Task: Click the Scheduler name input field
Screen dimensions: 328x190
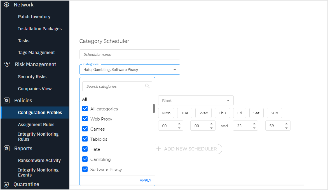Action: [x=130, y=54]
